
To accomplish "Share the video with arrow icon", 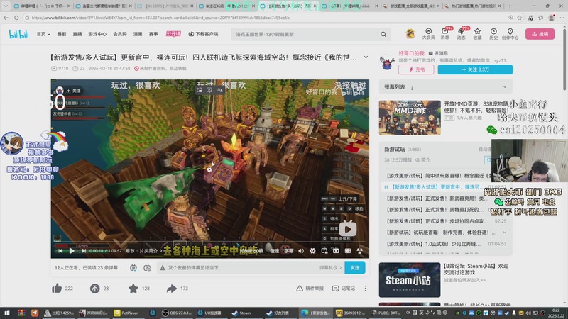I will [x=171, y=289].
